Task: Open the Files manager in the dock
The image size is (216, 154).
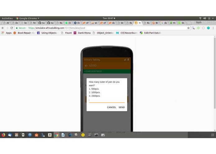Action: tap(16, 135)
